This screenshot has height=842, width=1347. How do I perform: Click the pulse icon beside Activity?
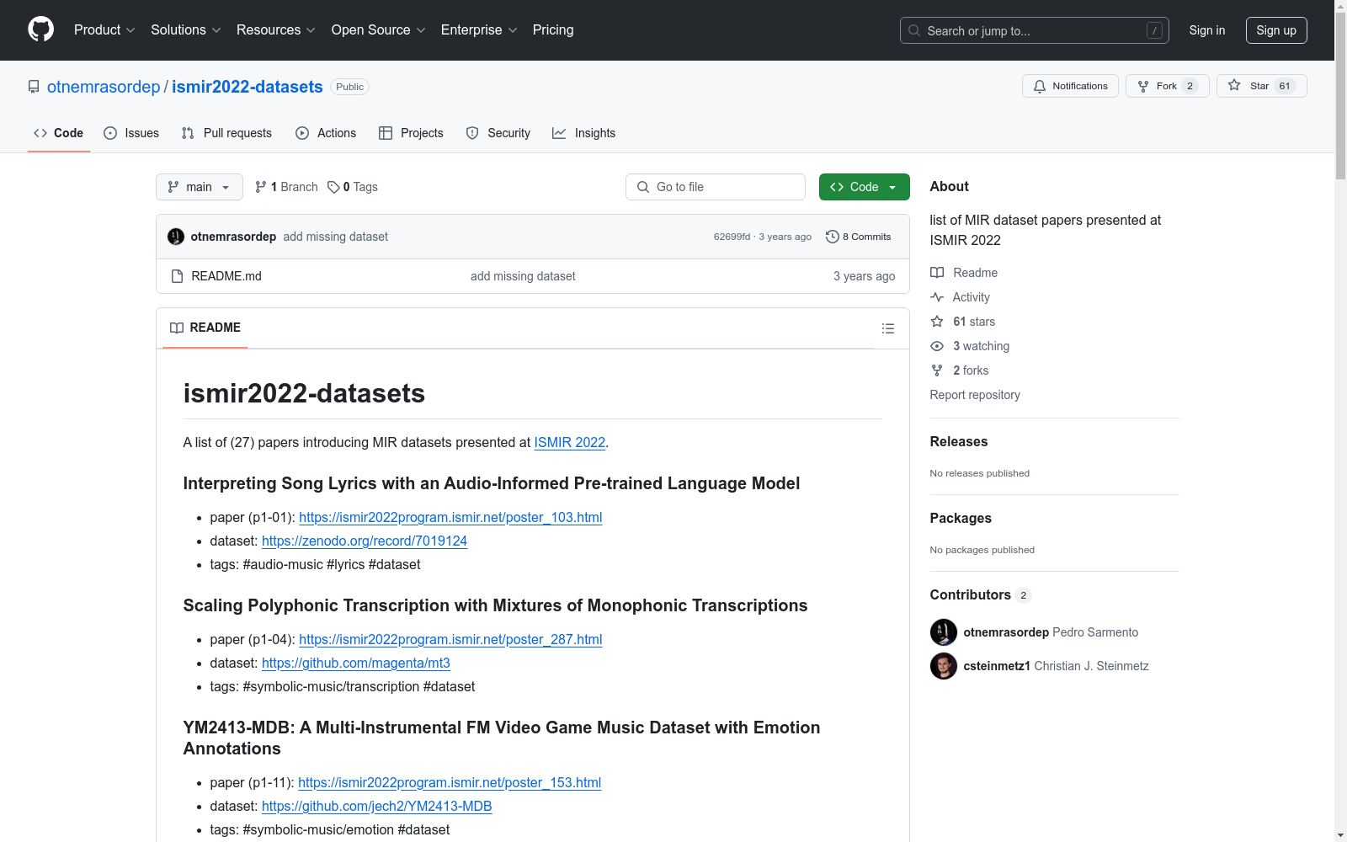pos(937,297)
